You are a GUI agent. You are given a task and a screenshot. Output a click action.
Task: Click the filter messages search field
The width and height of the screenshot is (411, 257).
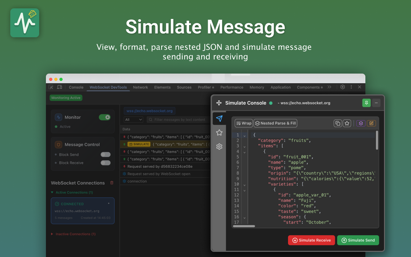[178, 119]
